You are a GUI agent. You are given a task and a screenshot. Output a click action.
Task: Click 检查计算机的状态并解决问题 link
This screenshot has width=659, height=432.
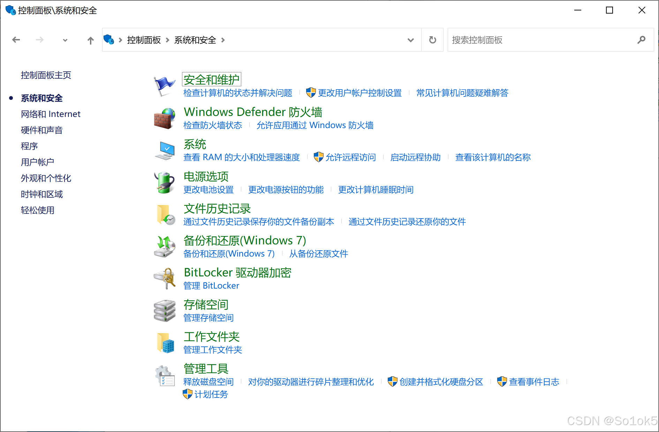[x=238, y=93]
